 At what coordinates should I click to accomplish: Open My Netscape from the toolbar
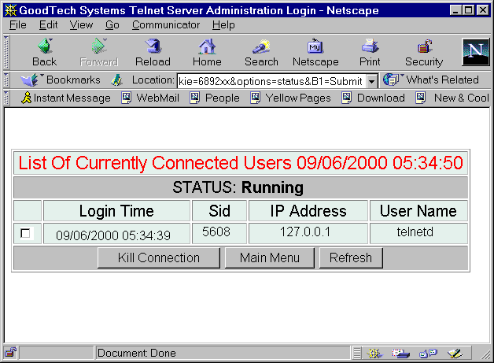(315, 52)
